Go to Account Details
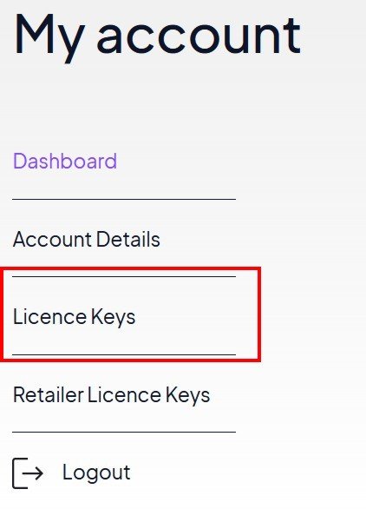This screenshot has width=366, height=509. point(86,239)
